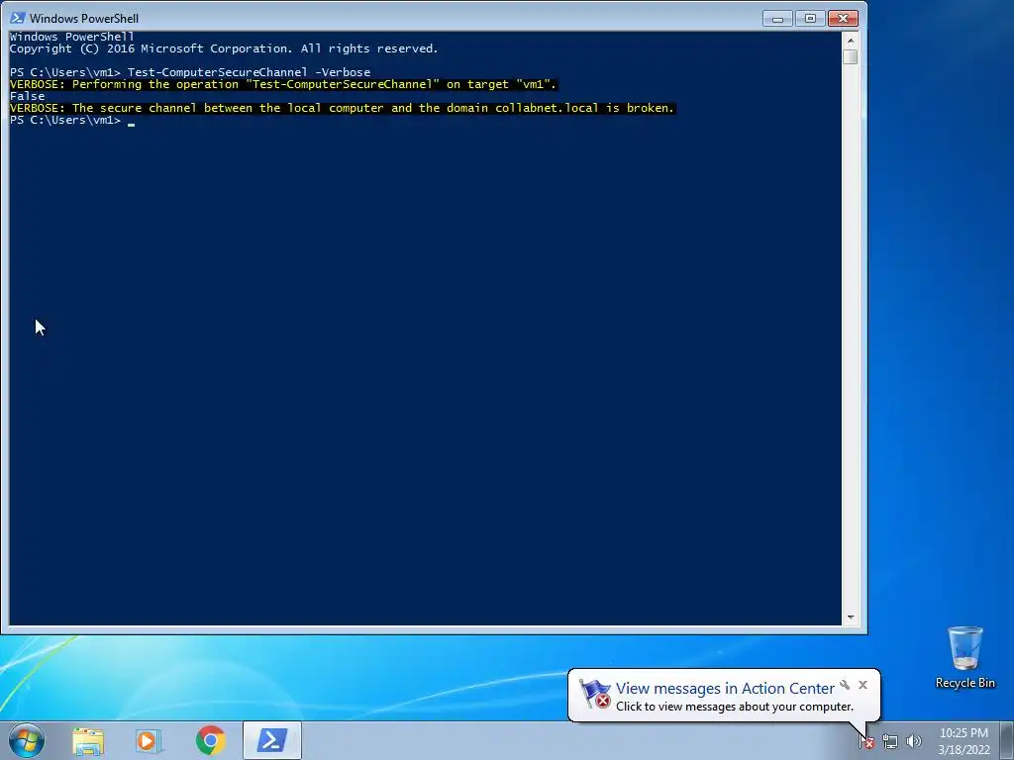This screenshot has height=760, width=1014.
Task: Click the Show desktop button
Action: click(1007, 741)
